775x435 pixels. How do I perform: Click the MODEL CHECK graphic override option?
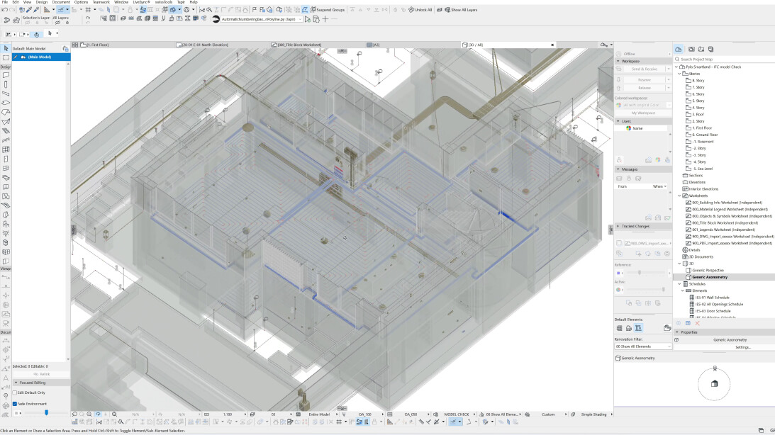point(456,414)
